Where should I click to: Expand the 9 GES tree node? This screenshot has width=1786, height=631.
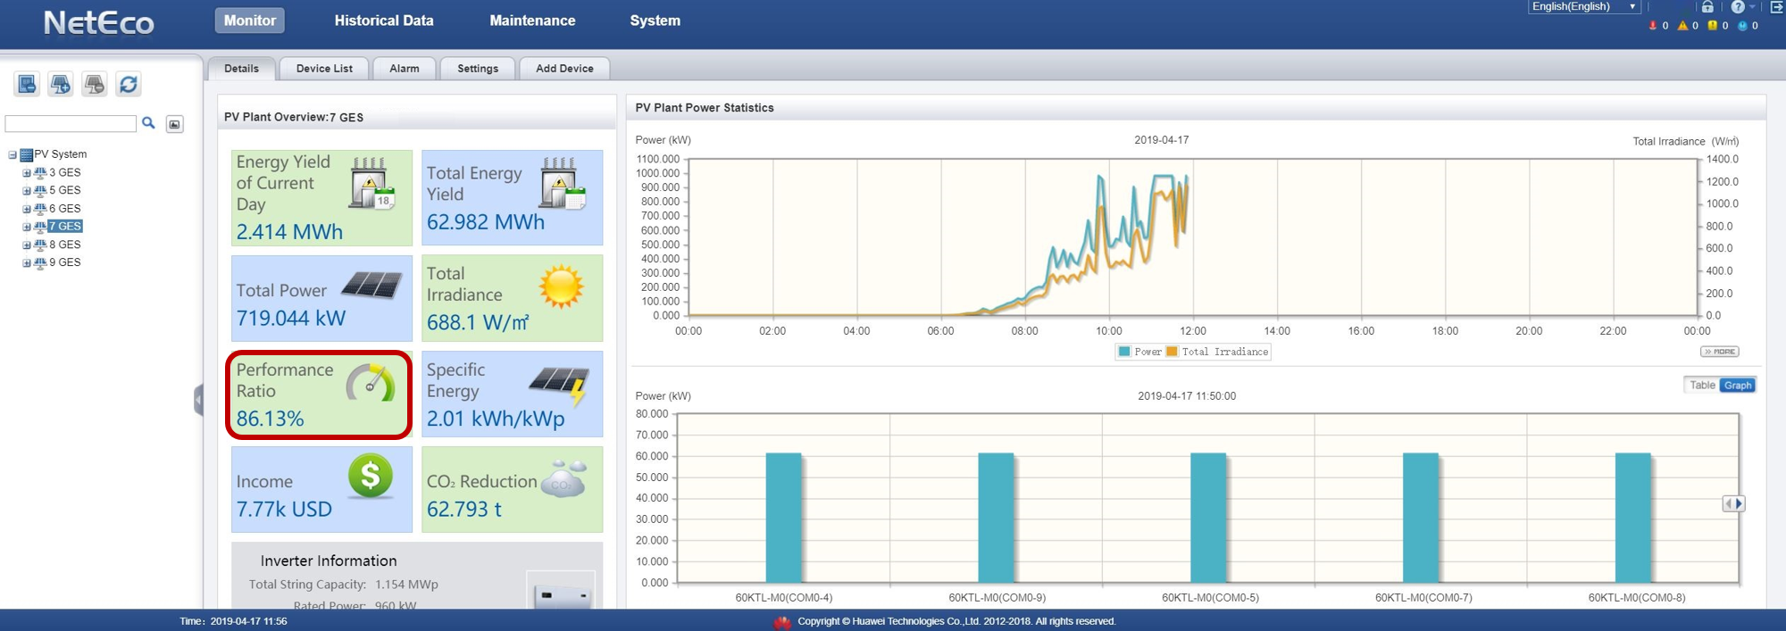coord(27,263)
